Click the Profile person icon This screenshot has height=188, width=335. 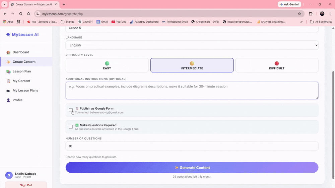click(8, 100)
